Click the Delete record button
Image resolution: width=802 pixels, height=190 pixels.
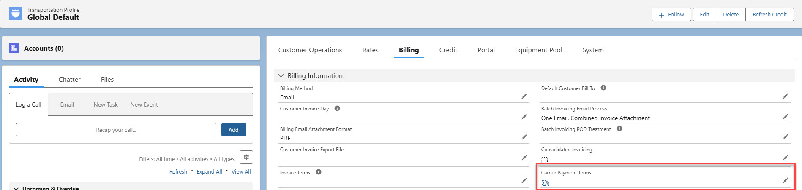point(731,14)
